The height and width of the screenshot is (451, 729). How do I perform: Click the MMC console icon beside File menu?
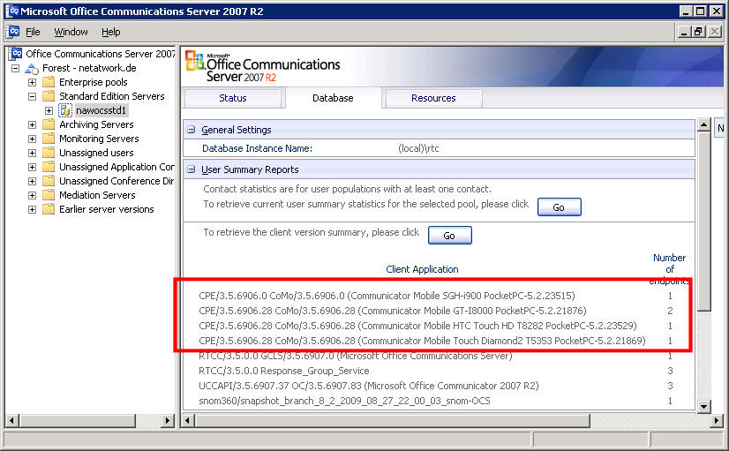pos(14,32)
